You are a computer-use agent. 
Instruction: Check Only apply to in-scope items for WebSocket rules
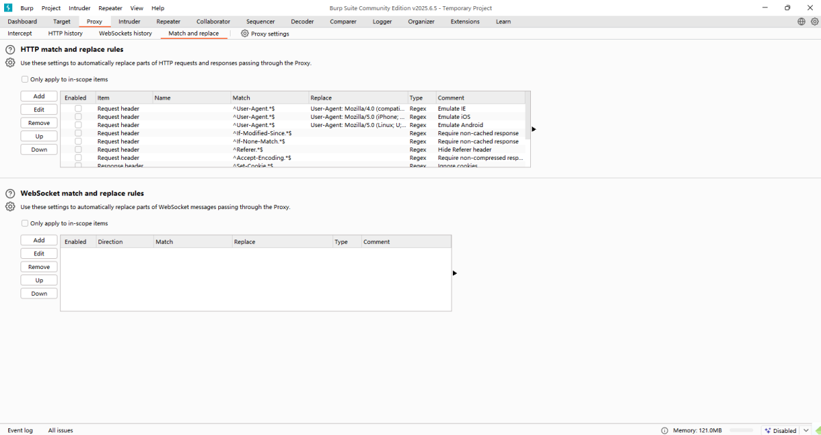coord(25,223)
